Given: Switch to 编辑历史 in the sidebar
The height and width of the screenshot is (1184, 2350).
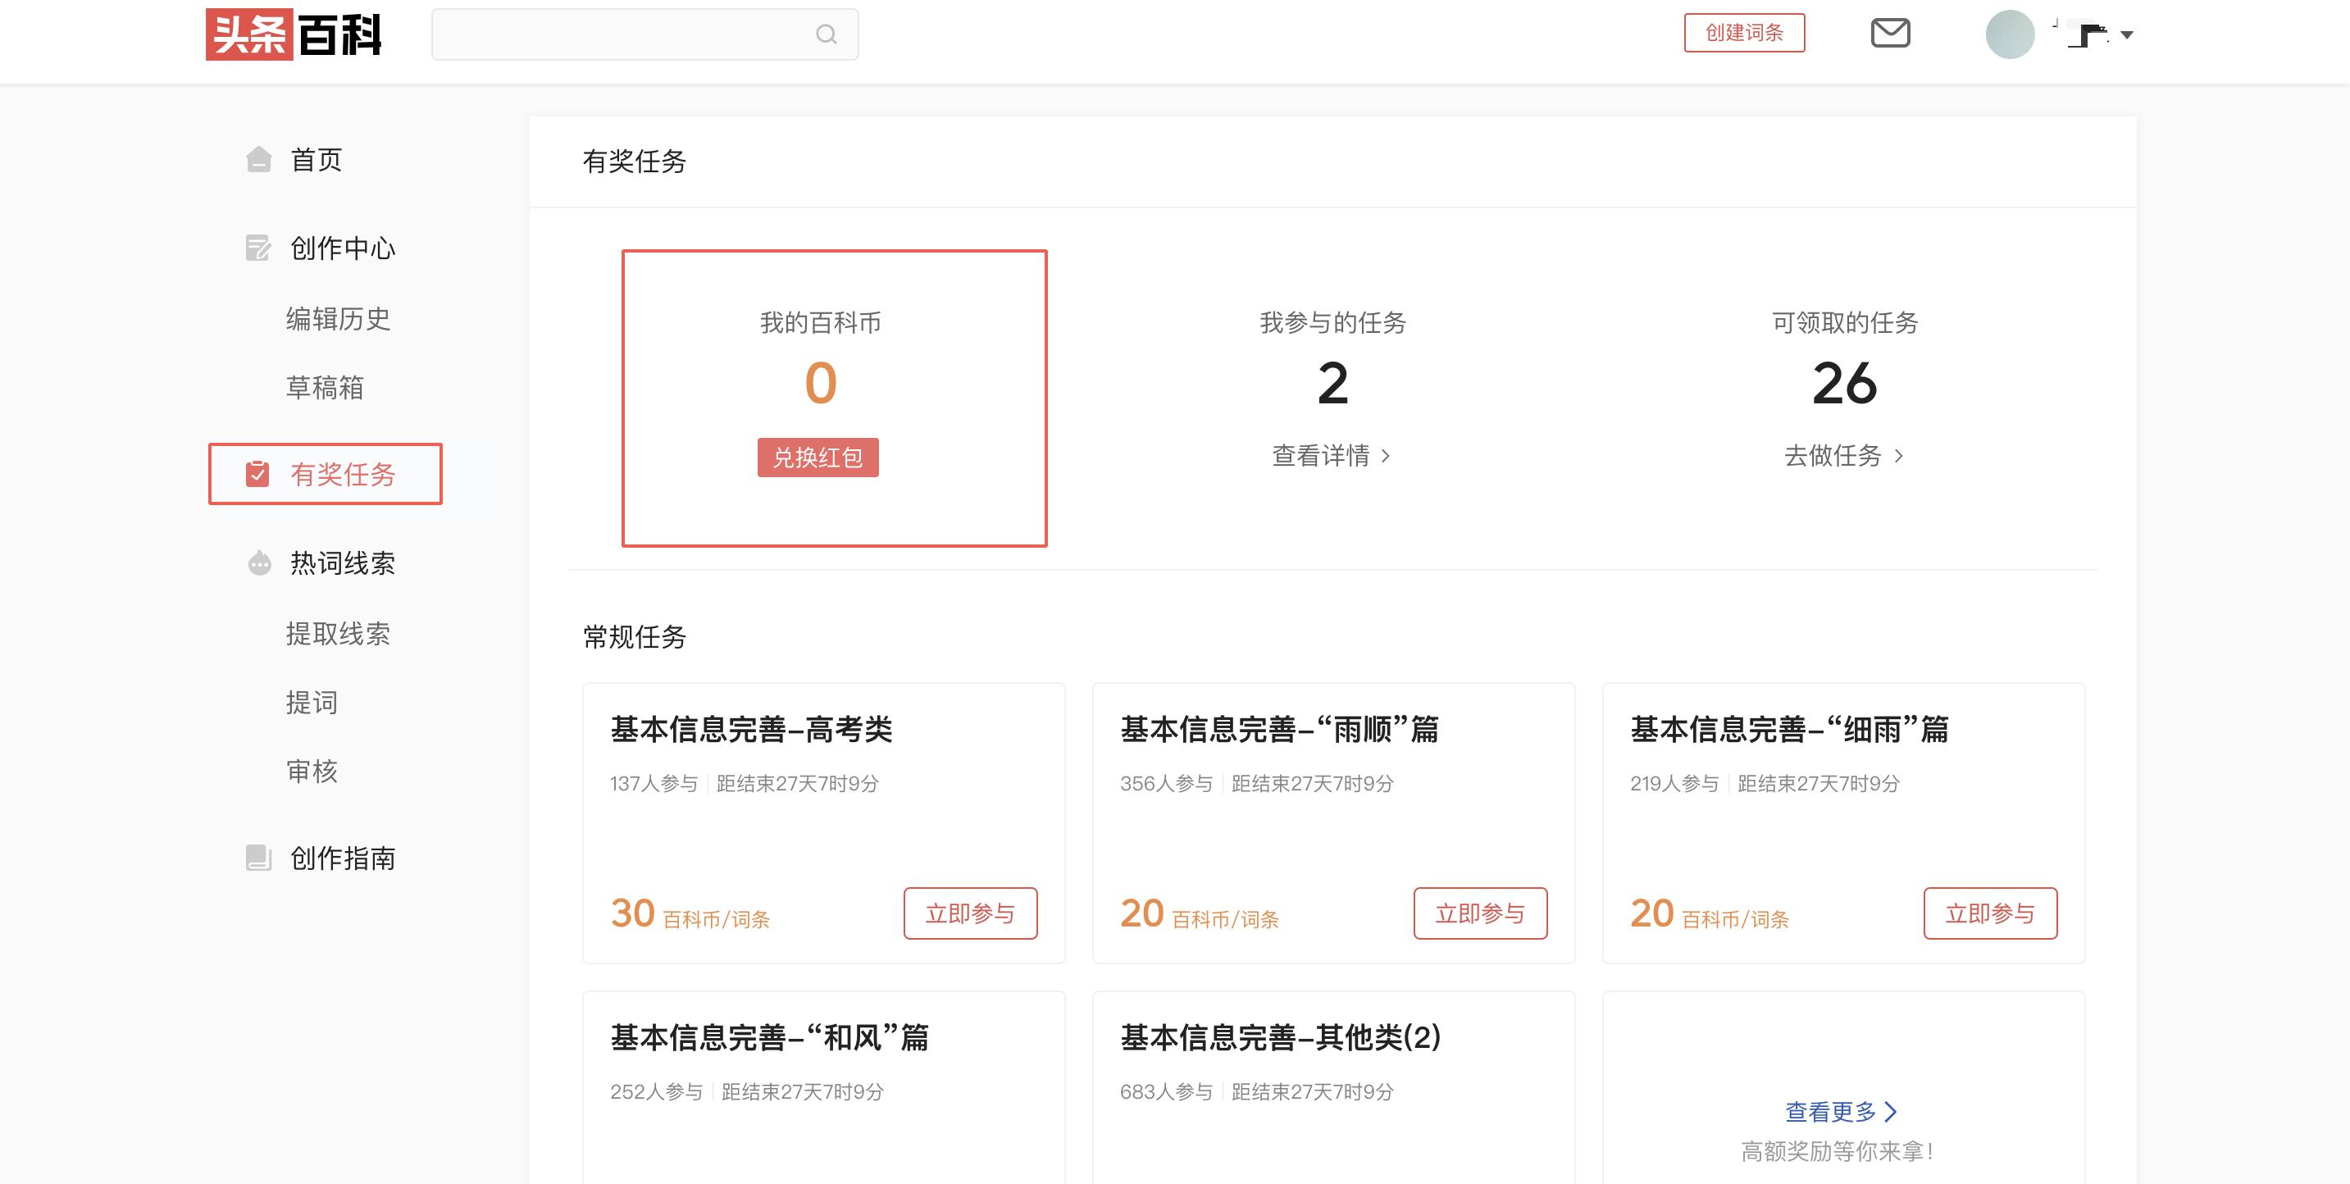Looking at the screenshot, I should point(339,318).
